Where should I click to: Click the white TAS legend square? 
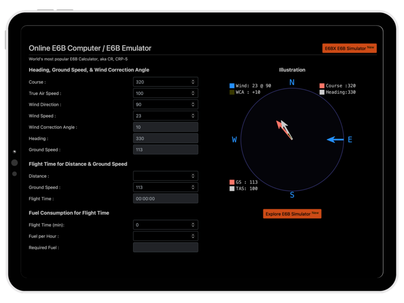point(232,188)
